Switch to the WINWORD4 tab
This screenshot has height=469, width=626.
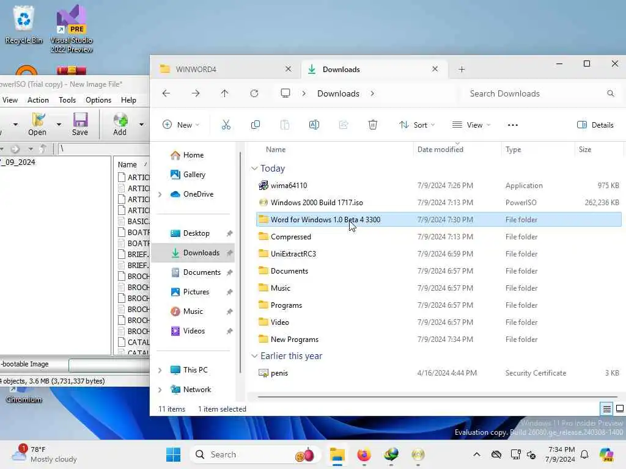pyautogui.click(x=226, y=70)
